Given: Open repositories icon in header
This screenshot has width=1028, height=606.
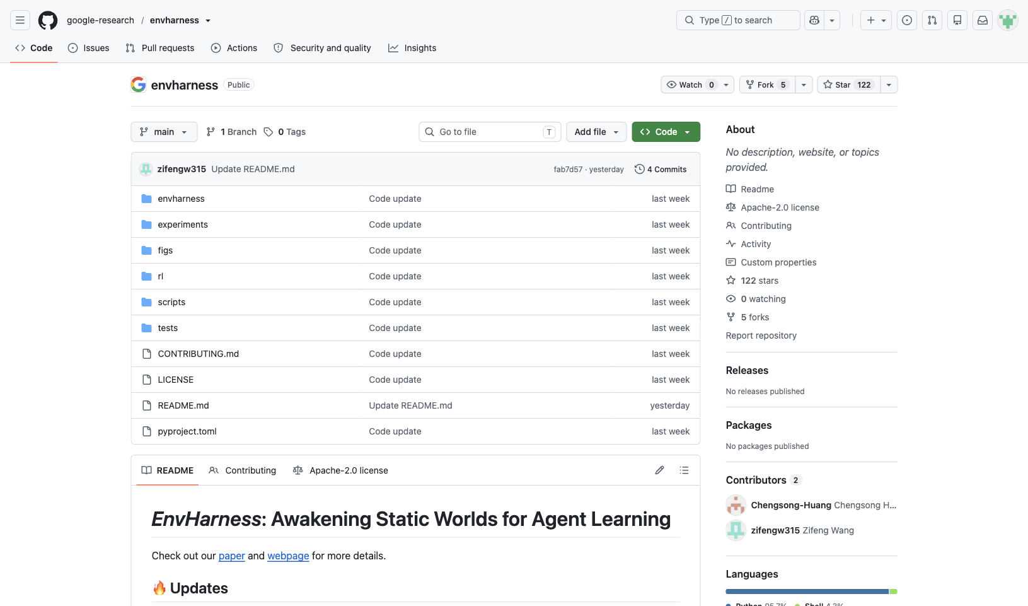Looking at the screenshot, I should 957,20.
